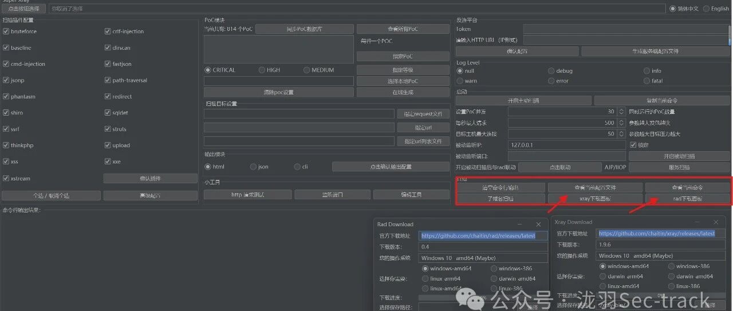Image resolution: width=733 pixels, height=311 pixels.
Task: Toggle the shiro plugin checkbox
Action: click(6, 113)
